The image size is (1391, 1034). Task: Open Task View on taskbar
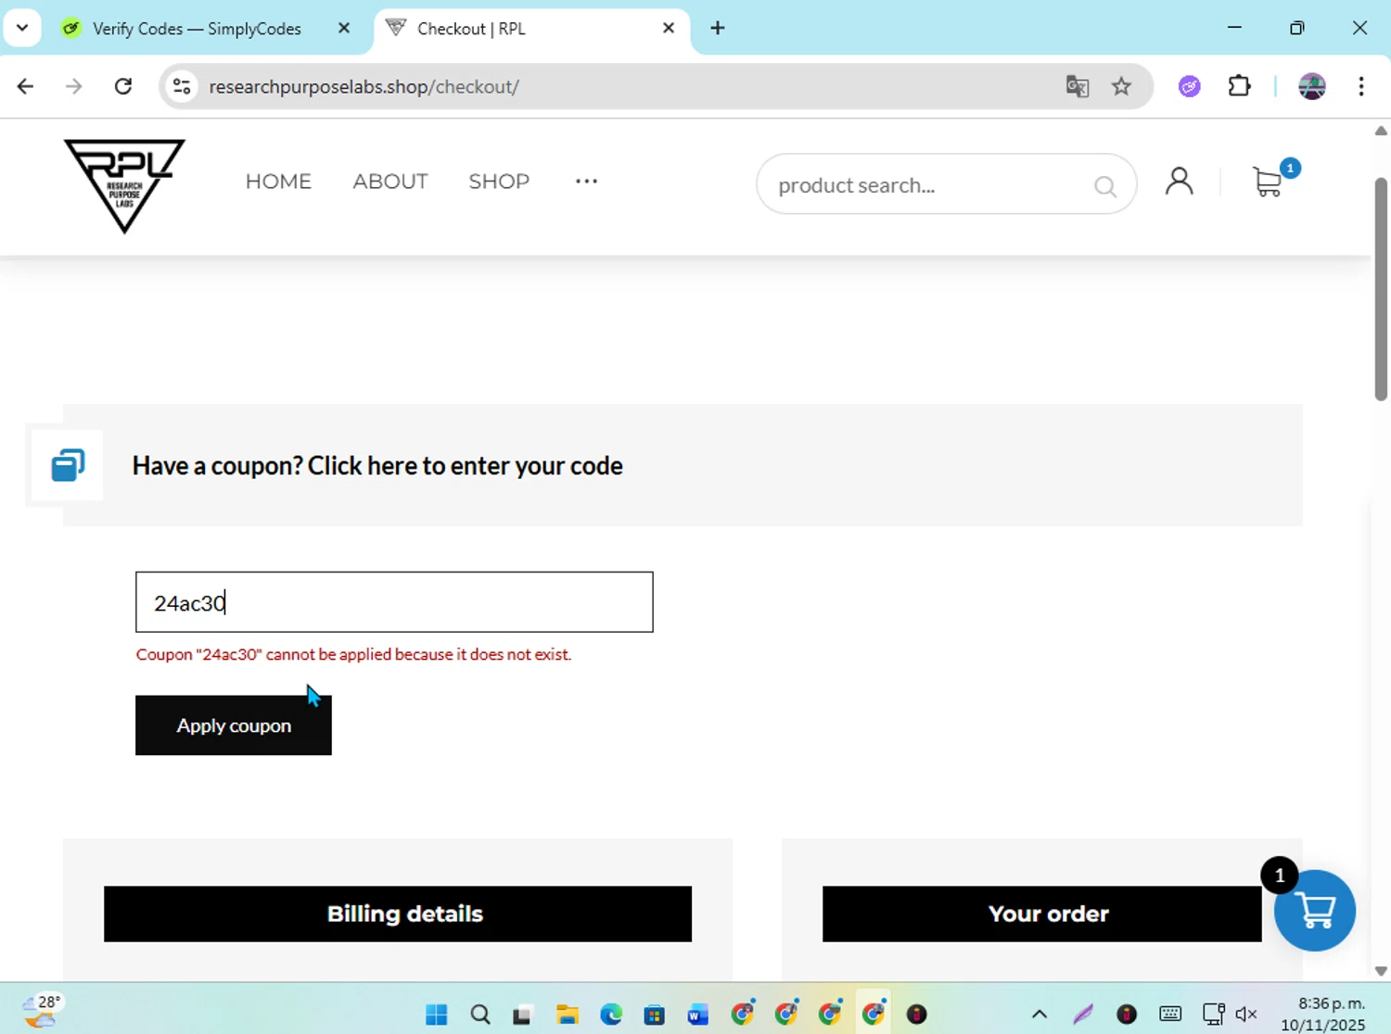[523, 1014]
